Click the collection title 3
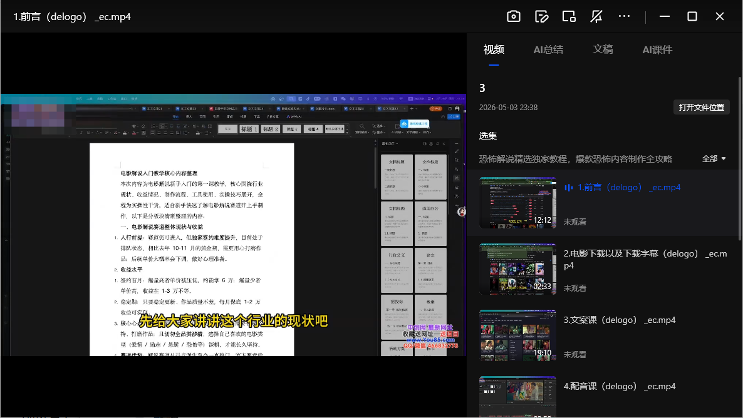 pos(482,88)
